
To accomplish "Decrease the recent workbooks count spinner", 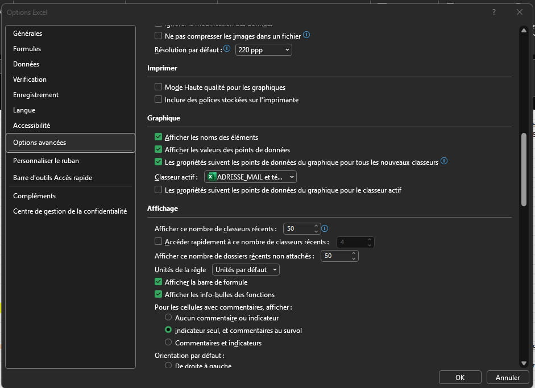I will (316, 231).
